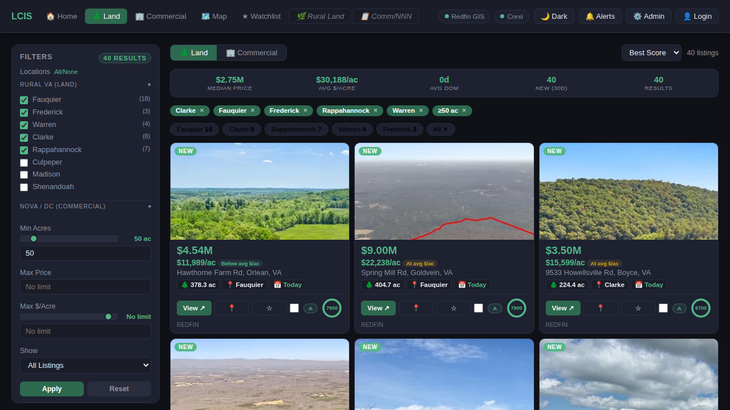Remove the ≥50 ac filter chip
The width and height of the screenshot is (730, 410).
click(464, 110)
